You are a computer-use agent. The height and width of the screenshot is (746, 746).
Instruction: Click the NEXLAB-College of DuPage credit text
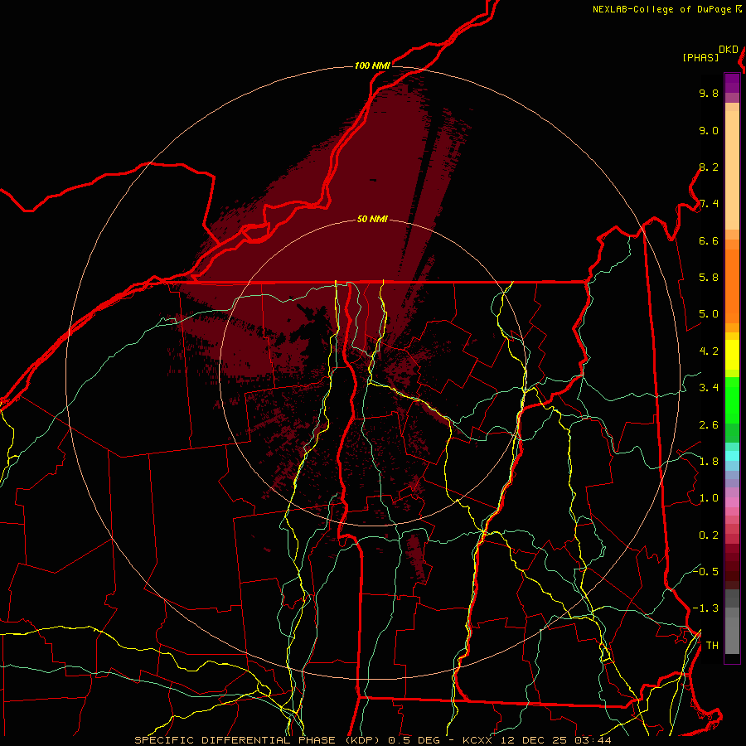click(663, 9)
